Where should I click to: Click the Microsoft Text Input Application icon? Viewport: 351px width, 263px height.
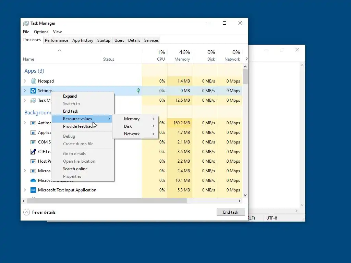click(33, 190)
